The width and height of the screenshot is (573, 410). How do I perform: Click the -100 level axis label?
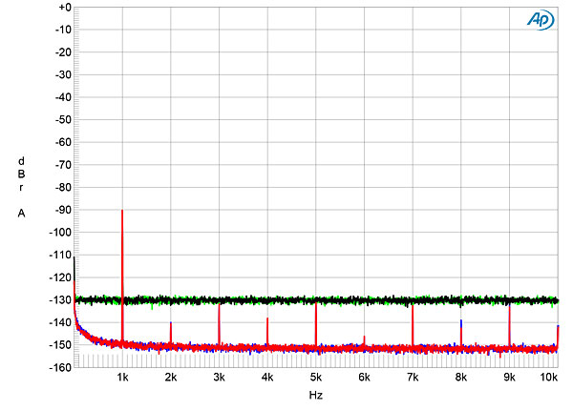[60, 233]
